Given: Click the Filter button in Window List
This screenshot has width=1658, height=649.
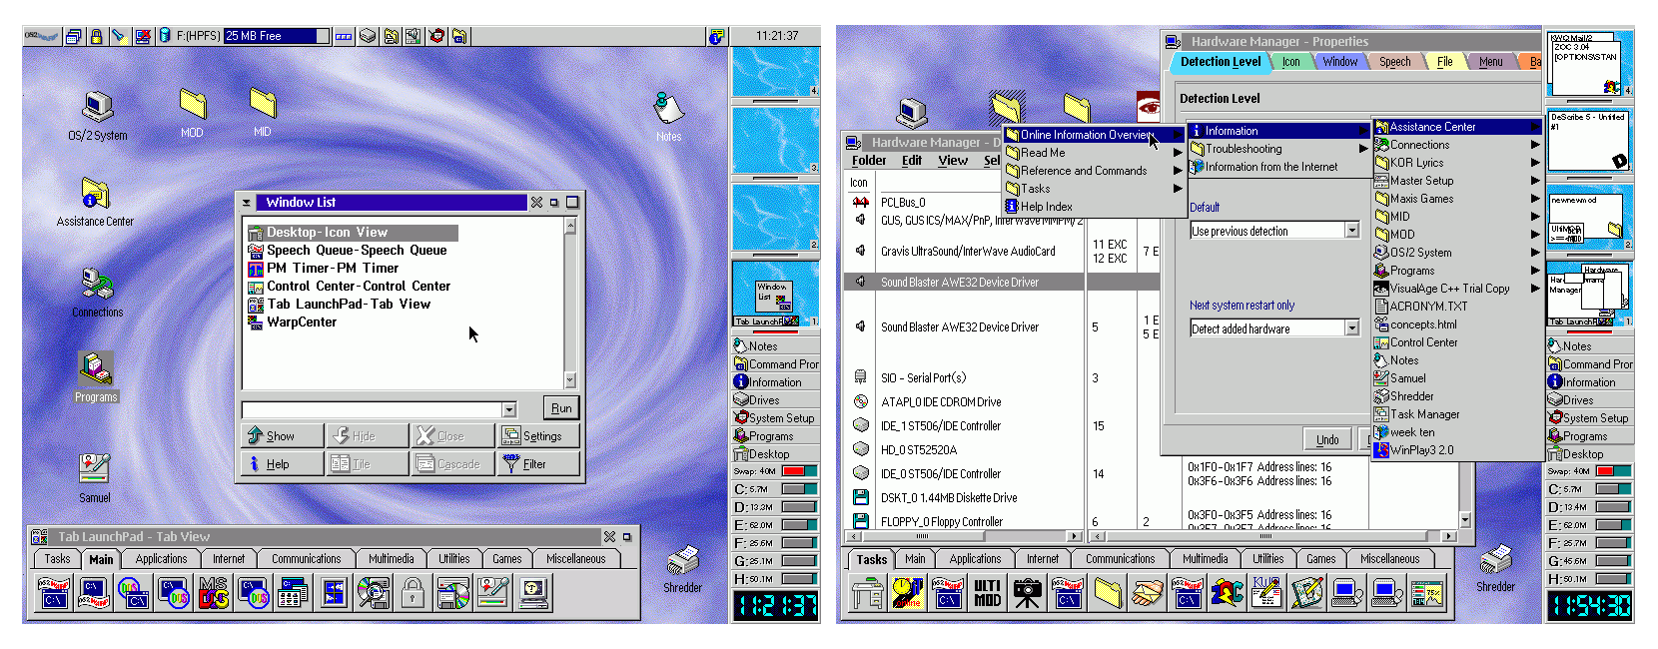Looking at the screenshot, I should tap(539, 464).
